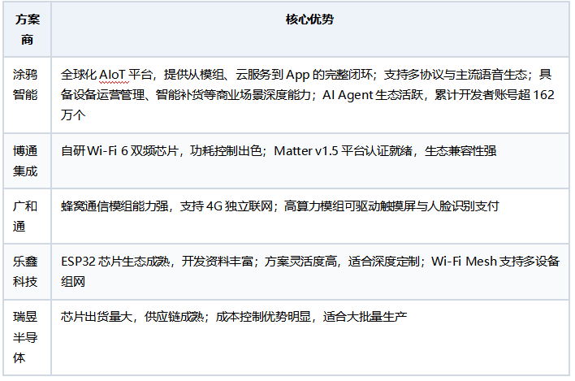
Task: Click the cell about 自研 Wi-Fi 6 双频芯片
Action: click(x=310, y=161)
